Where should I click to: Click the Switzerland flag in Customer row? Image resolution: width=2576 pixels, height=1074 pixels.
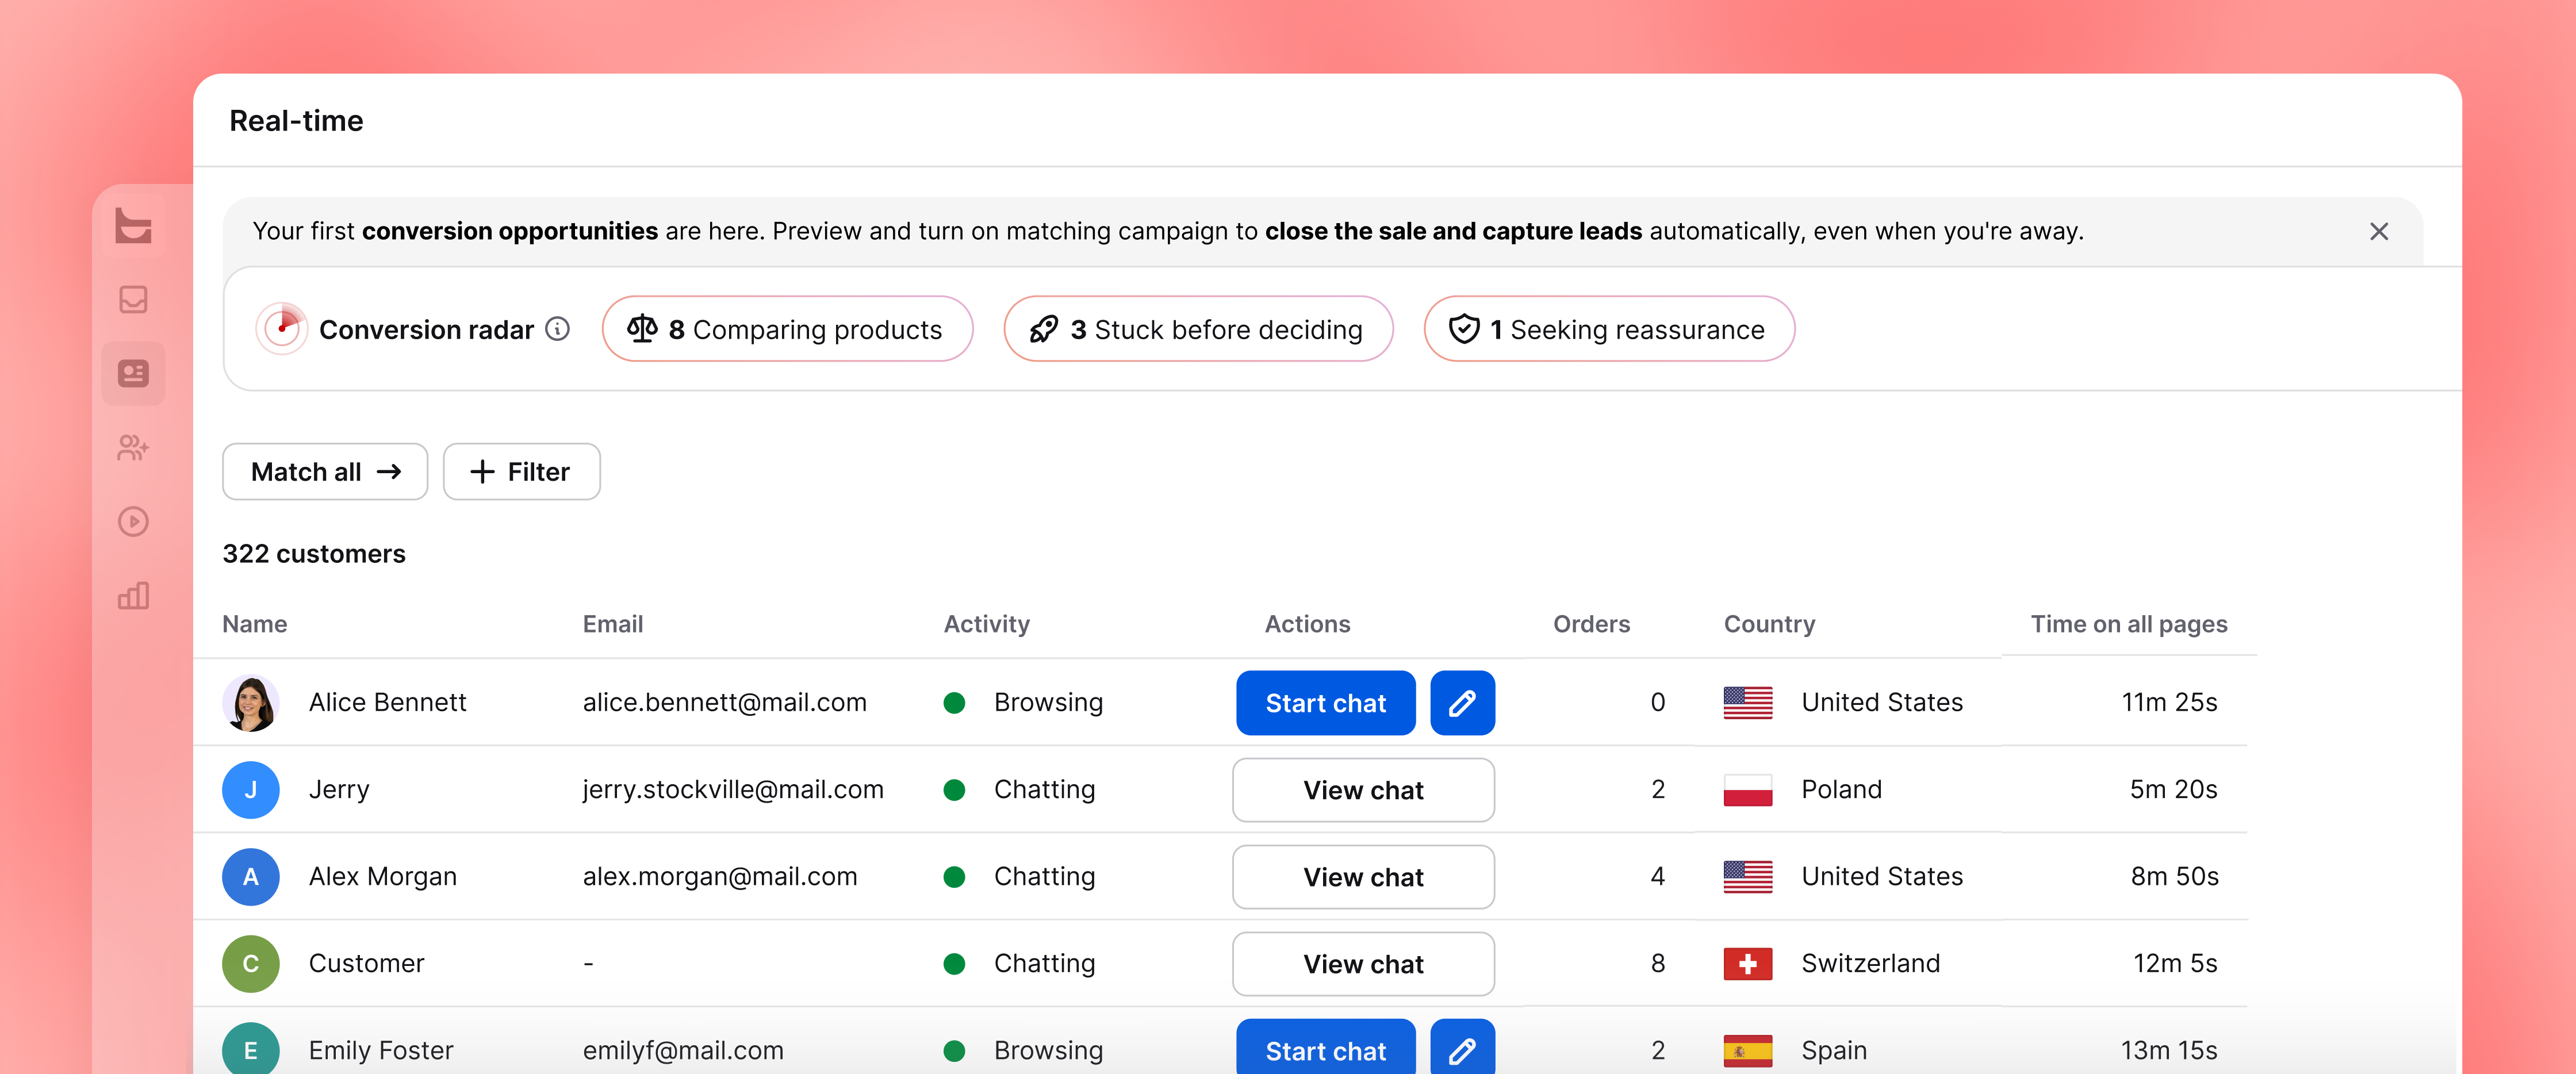1747,964
